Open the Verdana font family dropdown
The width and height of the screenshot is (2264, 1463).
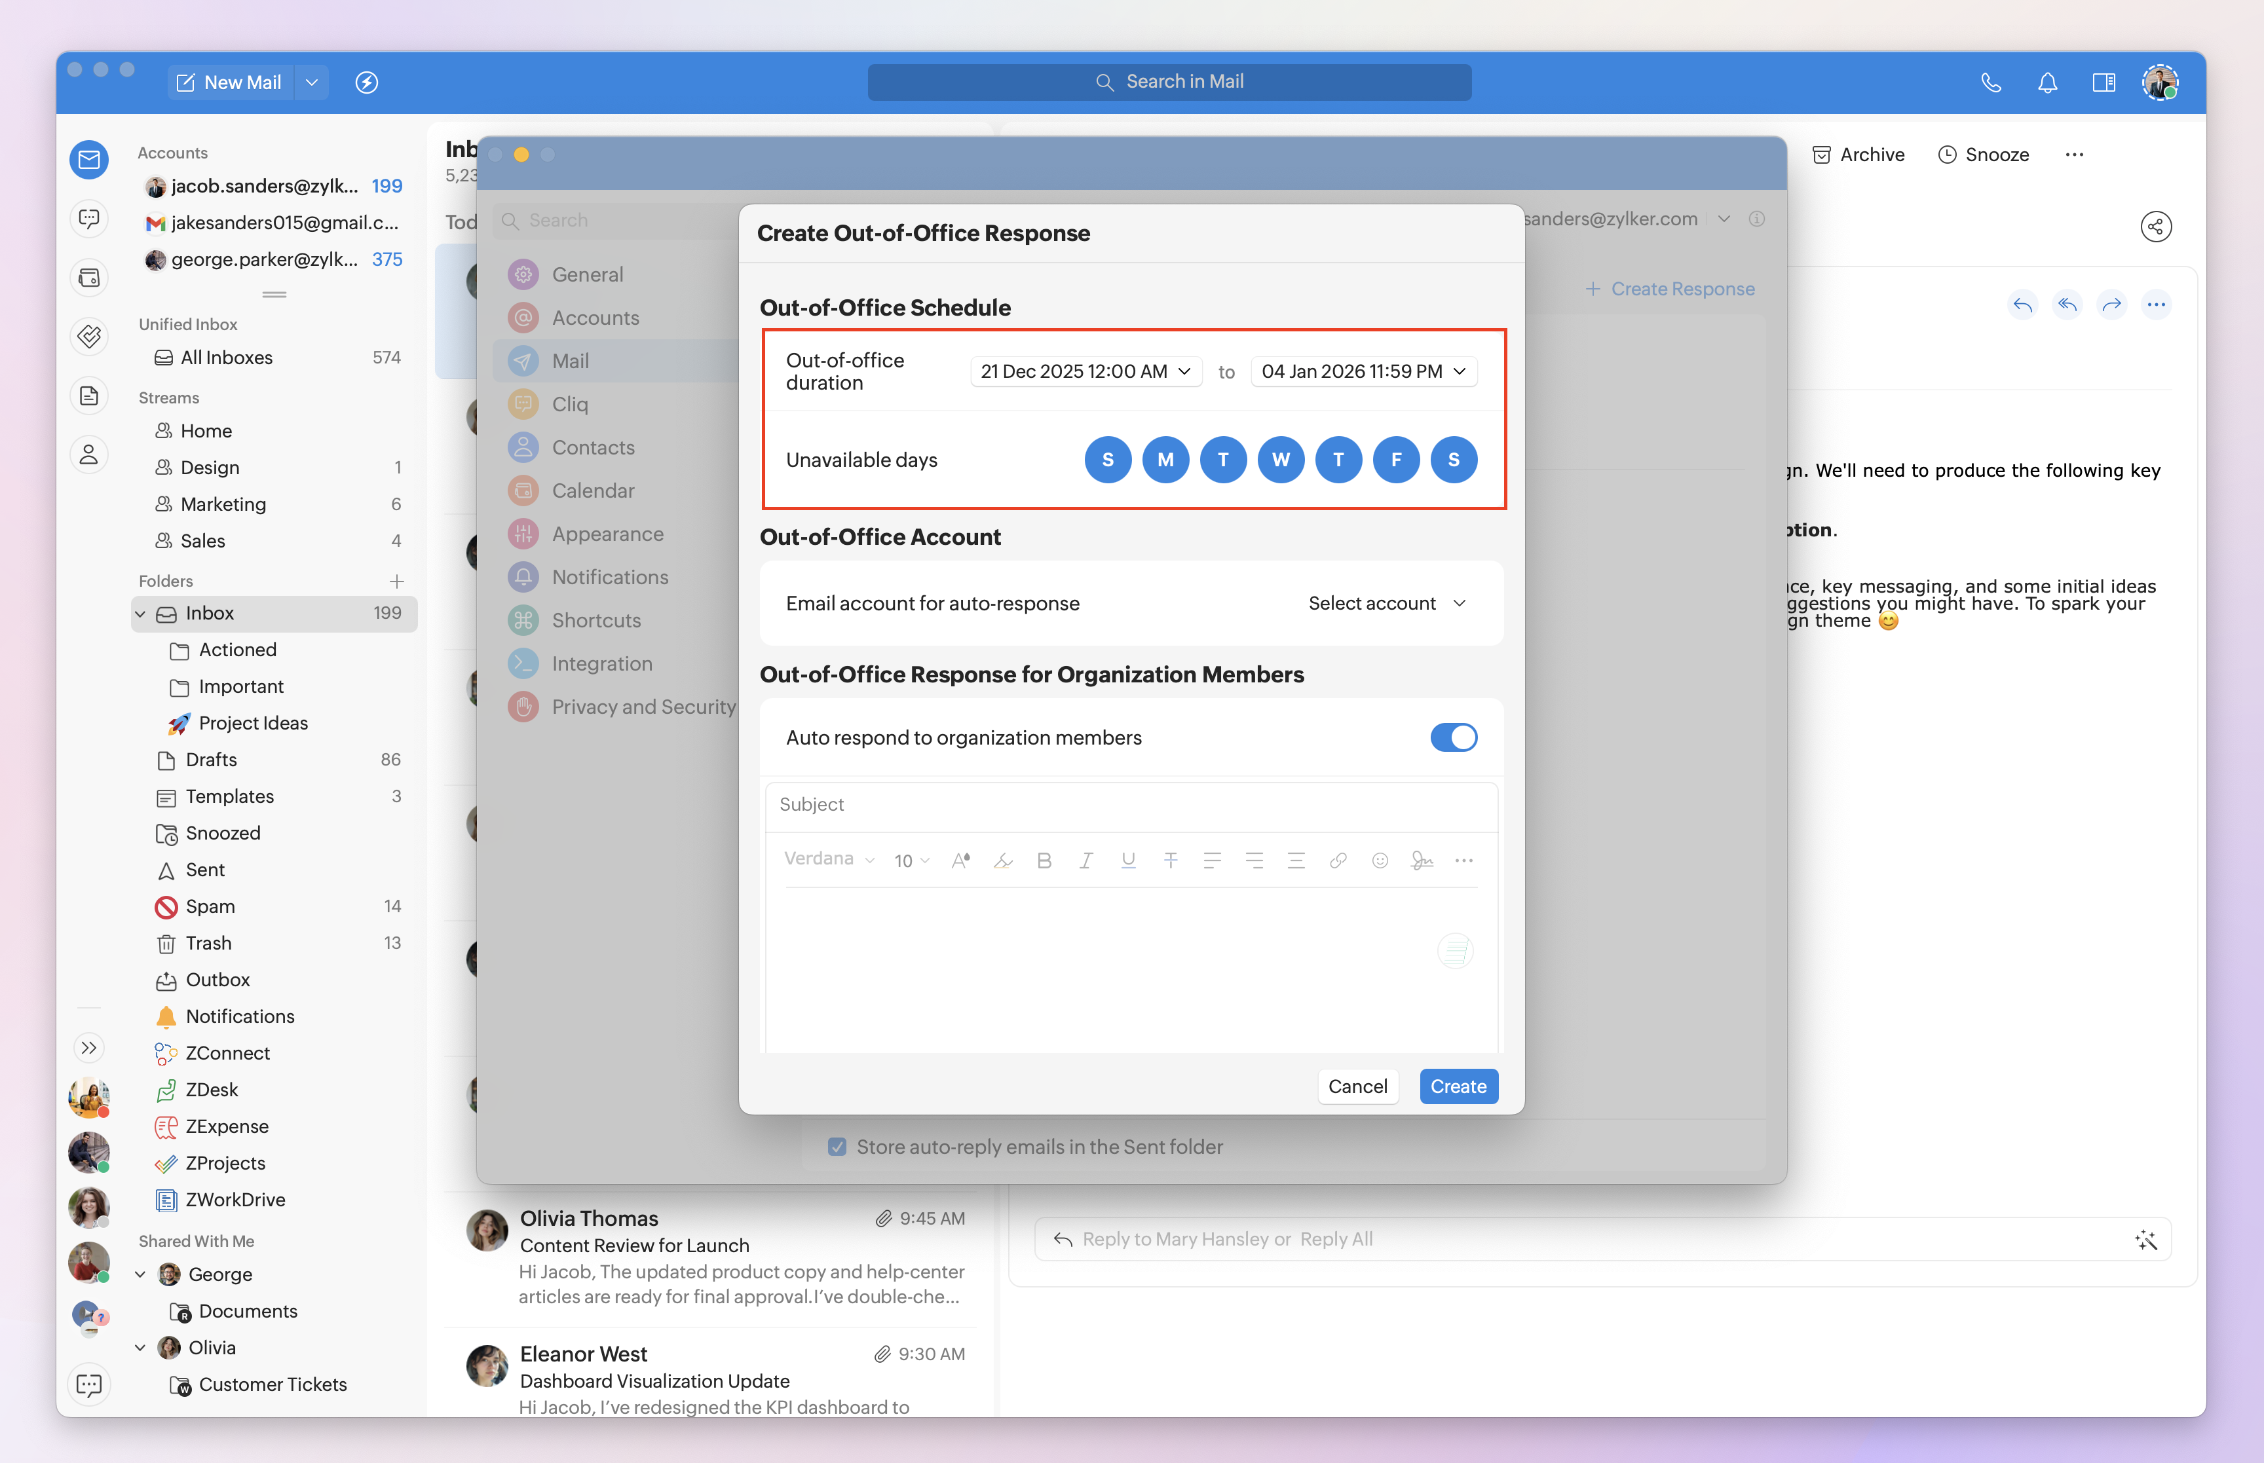click(827, 859)
